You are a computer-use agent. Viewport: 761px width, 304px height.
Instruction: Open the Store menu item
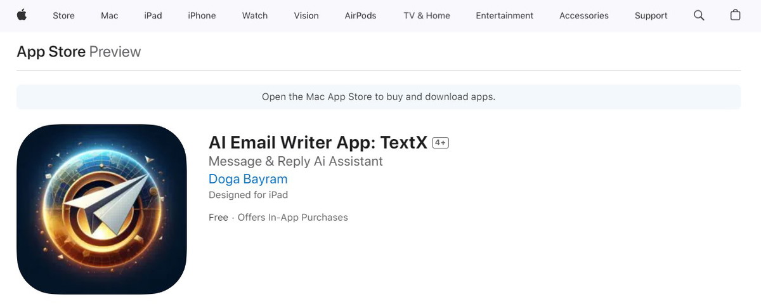point(63,15)
